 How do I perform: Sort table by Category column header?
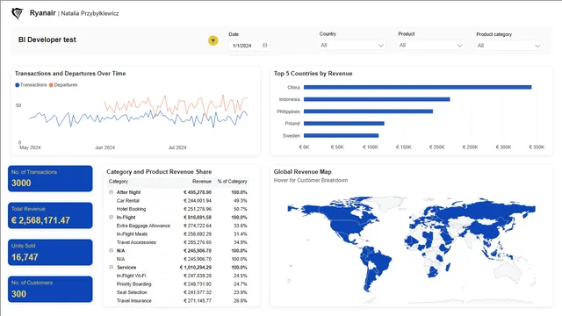[x=119, y=182]
